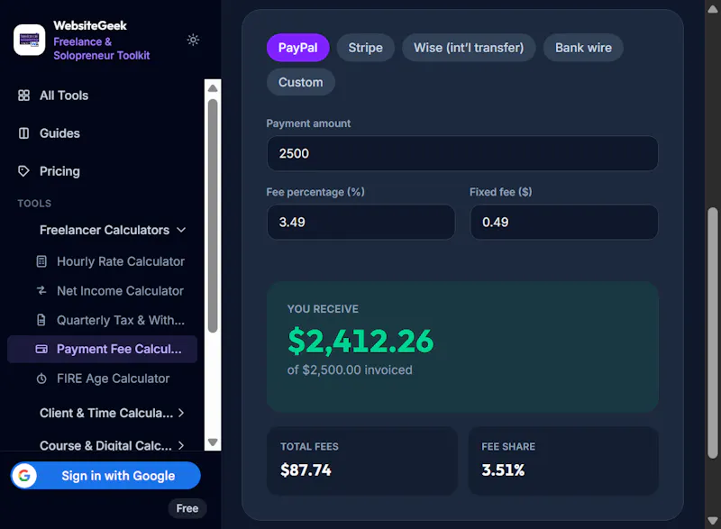This screenshot has width=721, height=529.
Task: Click page scrollbar up arrow
Action: [713, 9]
